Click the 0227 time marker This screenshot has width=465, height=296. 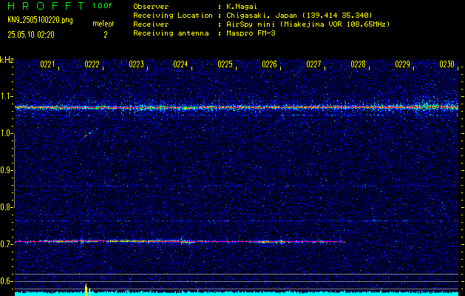tap(313, 64)
